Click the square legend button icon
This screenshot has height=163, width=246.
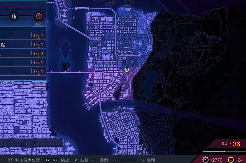pyautogui.click(x=95, y=160)
